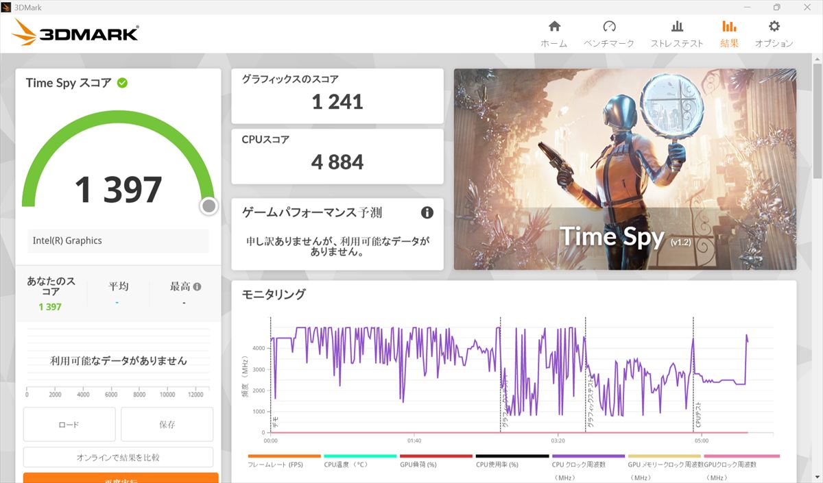Click the gray marker on score gauge
Viewport: 823px width, 483px height.
coord(209,206)
